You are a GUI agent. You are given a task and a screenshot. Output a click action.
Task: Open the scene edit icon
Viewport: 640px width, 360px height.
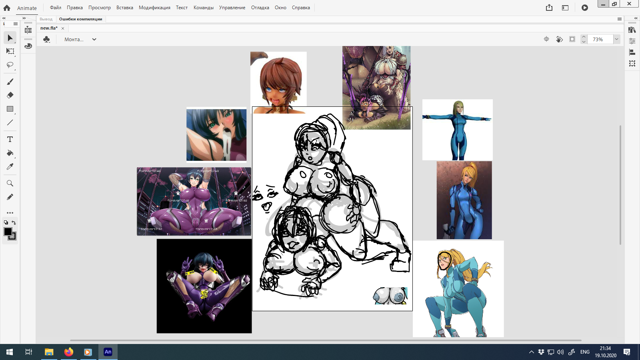pyautogui.click(x=47, y=39)
